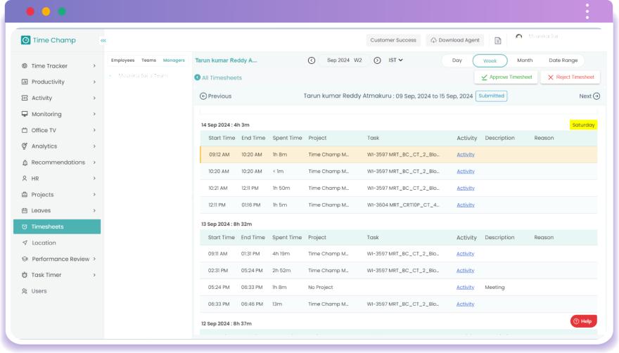
Task: Open Activity link for Meeting row
Action: [x=465, y=288]
